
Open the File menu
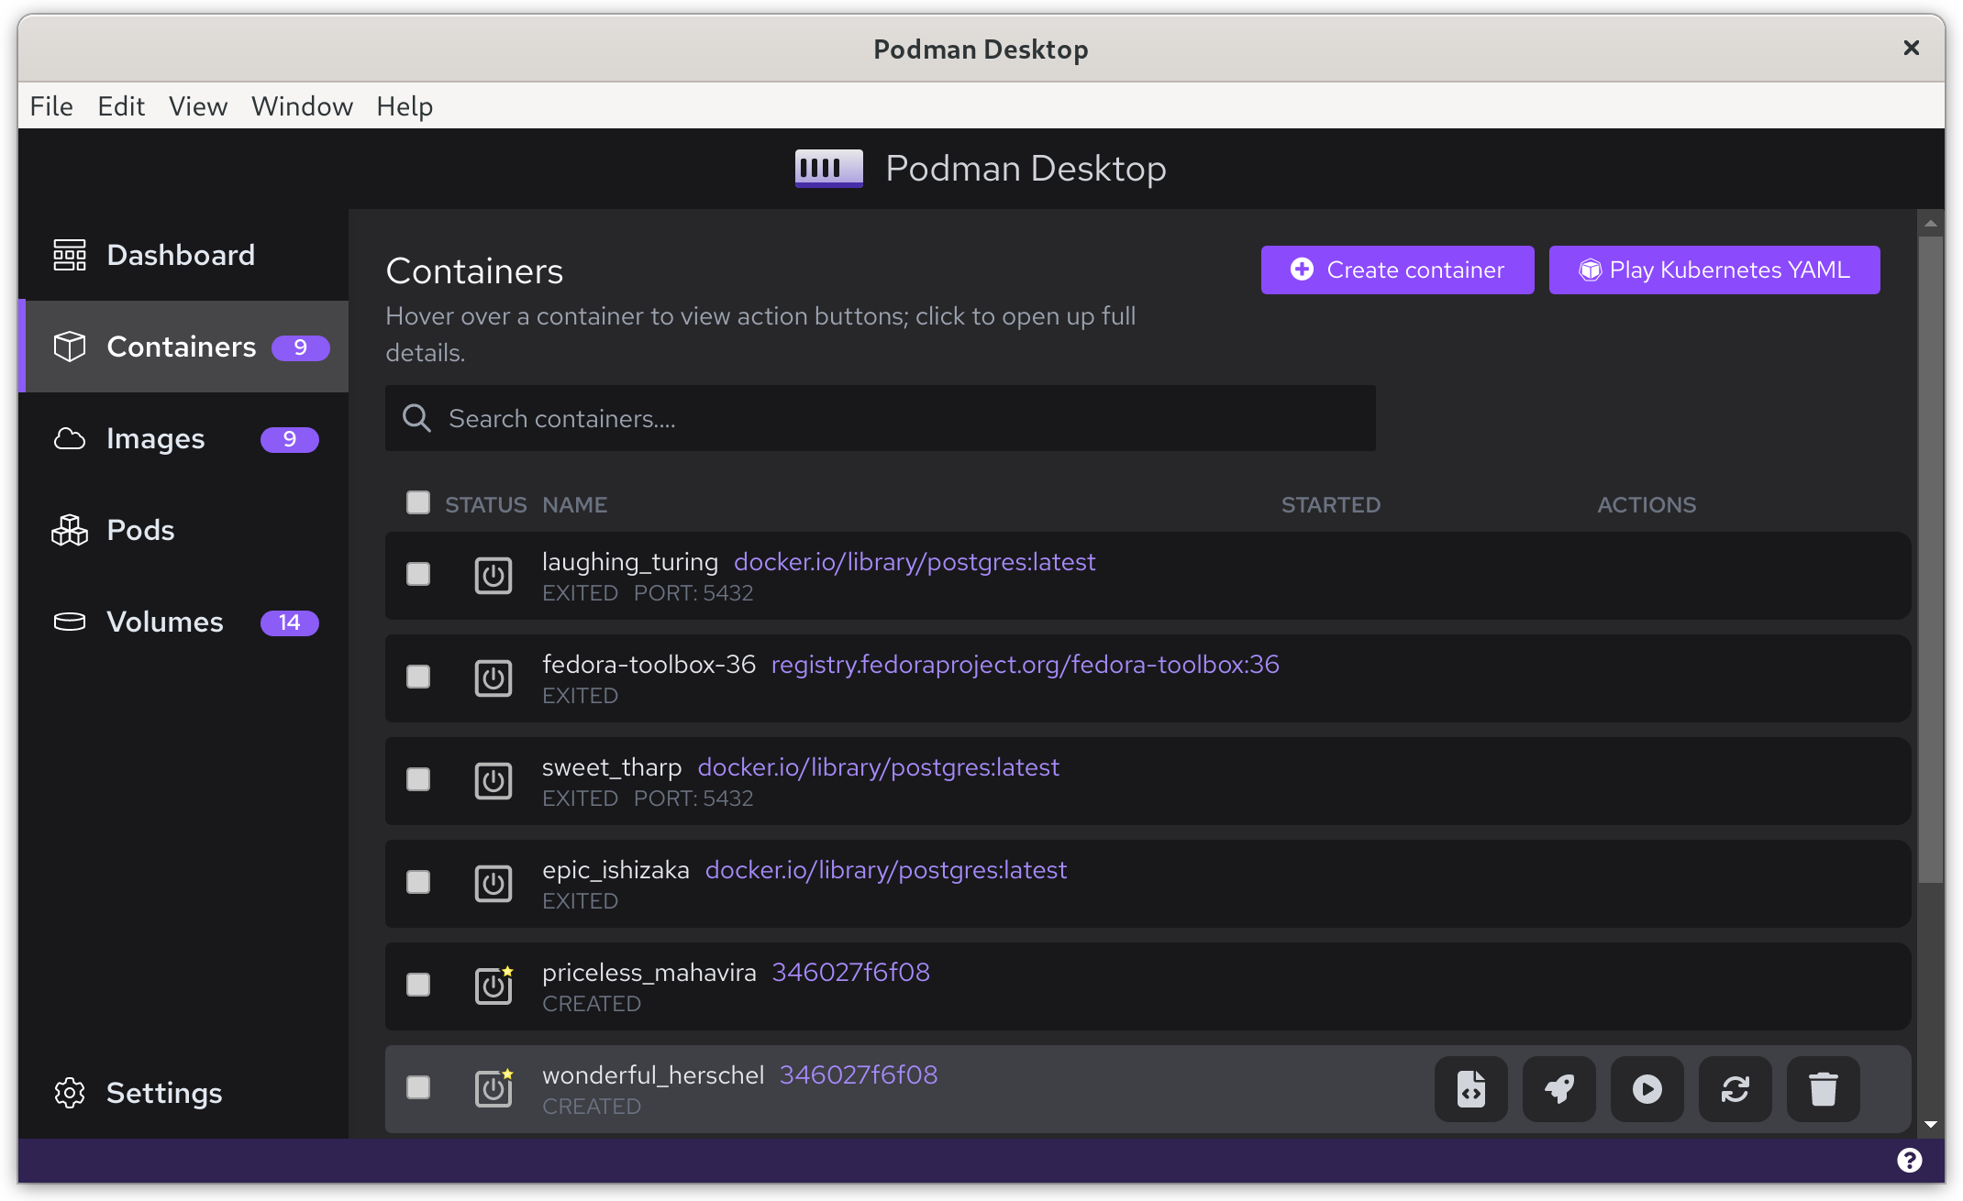pos(51,106)
